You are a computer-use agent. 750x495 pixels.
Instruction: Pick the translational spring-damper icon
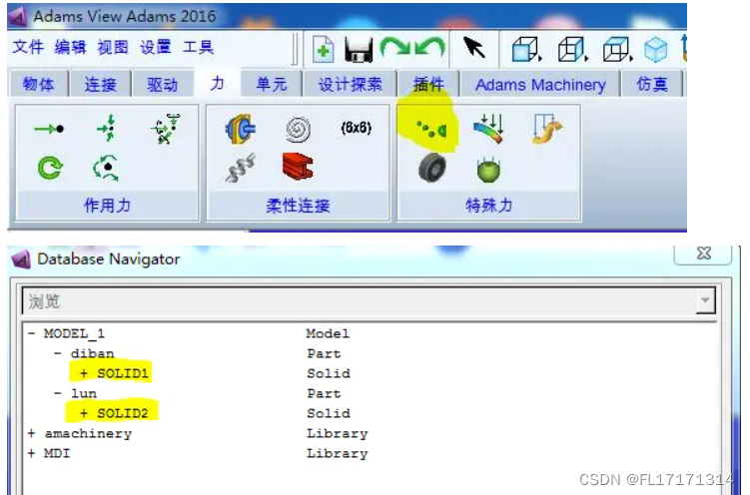(x=241, y=170)
